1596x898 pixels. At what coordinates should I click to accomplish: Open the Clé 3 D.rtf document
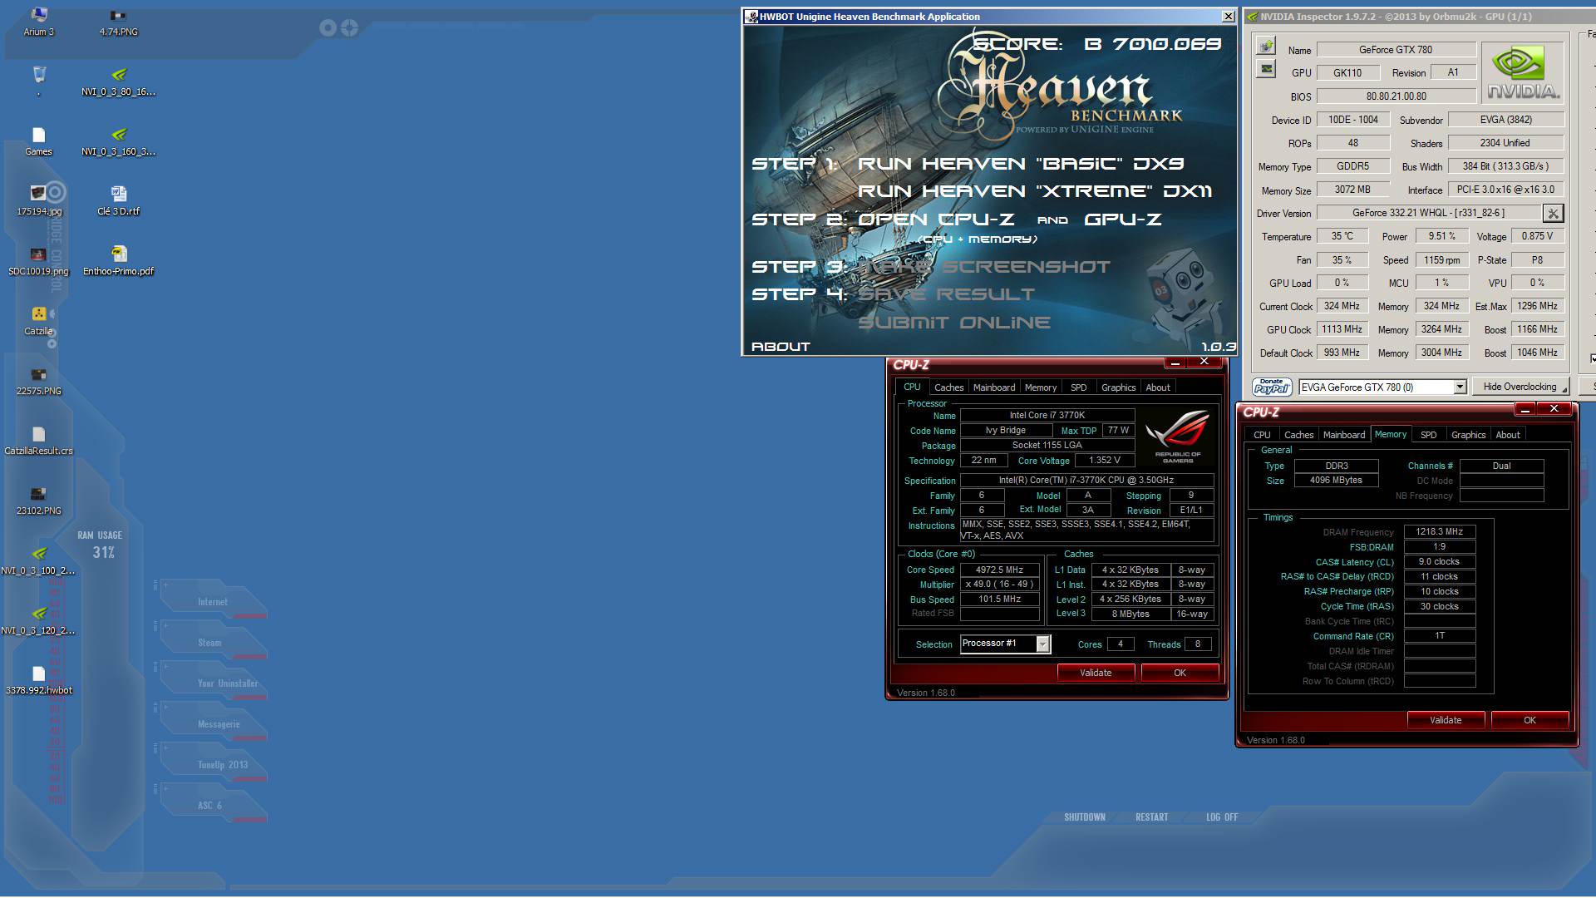coord(119,202)
